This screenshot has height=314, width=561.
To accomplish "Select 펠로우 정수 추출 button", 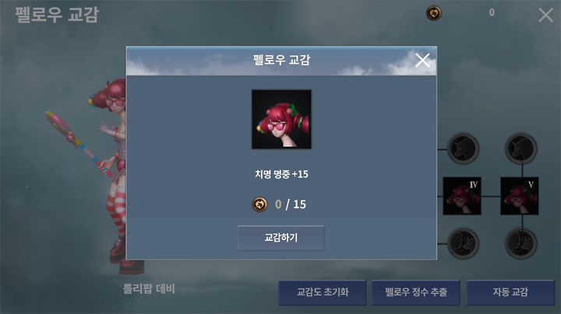I will (416, 292).
